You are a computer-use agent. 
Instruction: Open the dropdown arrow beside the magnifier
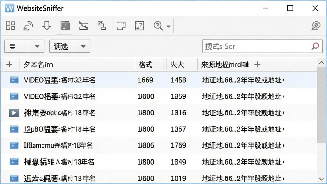click(169, 27)
